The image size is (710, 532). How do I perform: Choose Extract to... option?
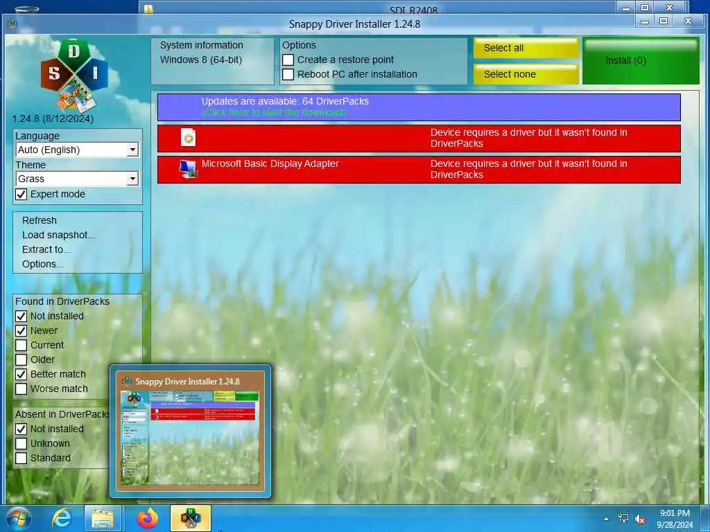(46, 249)
